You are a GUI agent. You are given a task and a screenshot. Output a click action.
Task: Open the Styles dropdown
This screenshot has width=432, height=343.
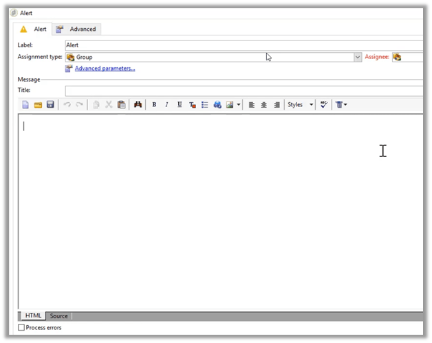point(301,105)
